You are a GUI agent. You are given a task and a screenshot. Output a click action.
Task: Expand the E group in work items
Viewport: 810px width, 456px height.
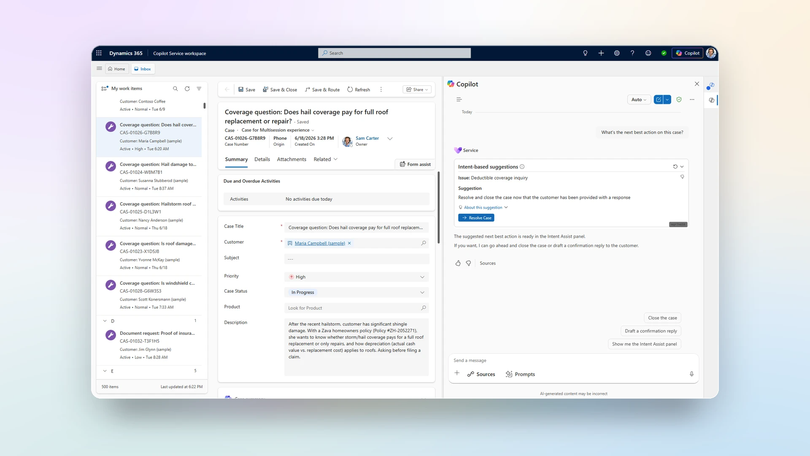[105, 371]
